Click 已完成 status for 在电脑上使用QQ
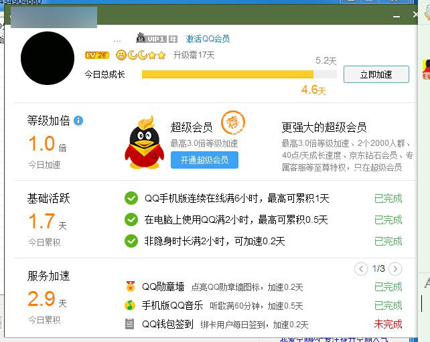 click(388, 220)
